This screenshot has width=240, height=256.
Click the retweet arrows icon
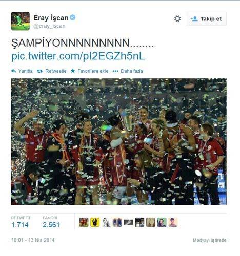[39, 71]
